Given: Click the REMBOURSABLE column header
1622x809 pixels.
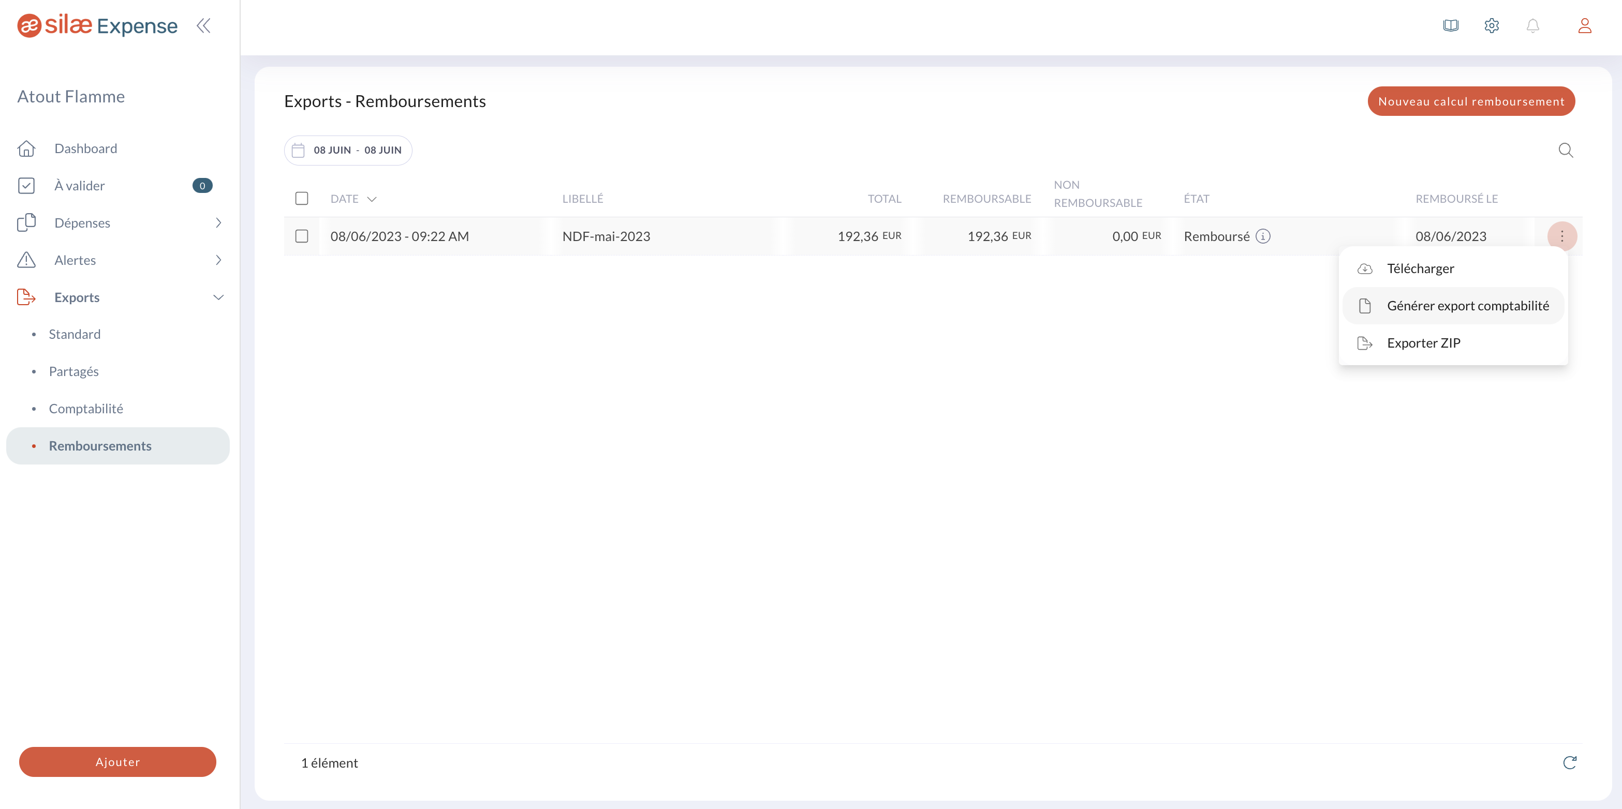Looking at the screenshot, I should 986,199.
